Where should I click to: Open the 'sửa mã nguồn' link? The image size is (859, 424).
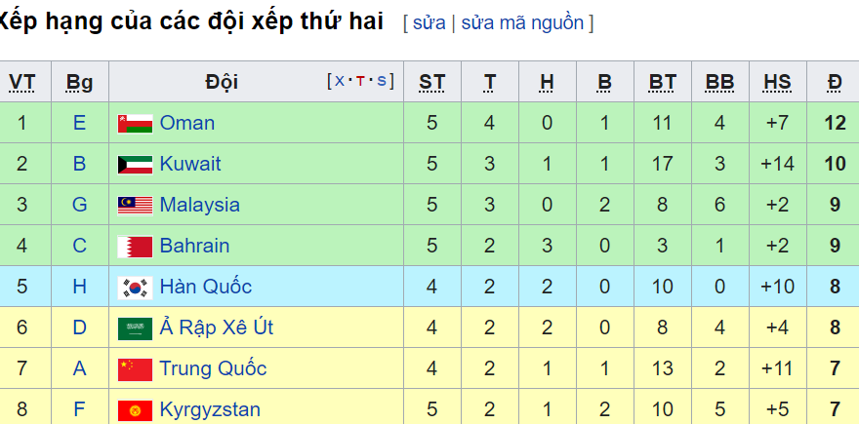click(x=522, y=23)
